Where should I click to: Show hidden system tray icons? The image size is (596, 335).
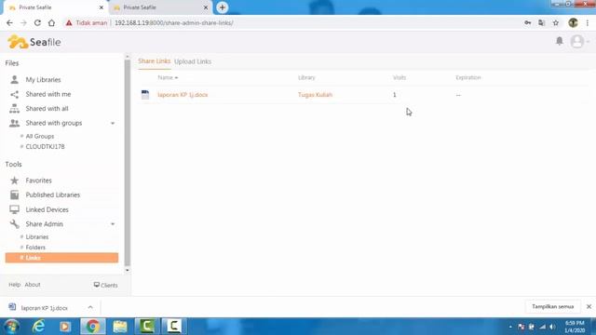click(x=510, y=327)
